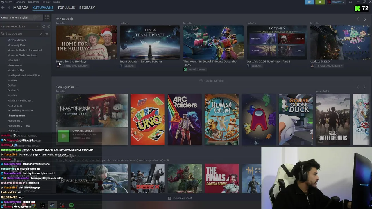
Task: Clear the library search with the X
Action: [x=41, y=34]
